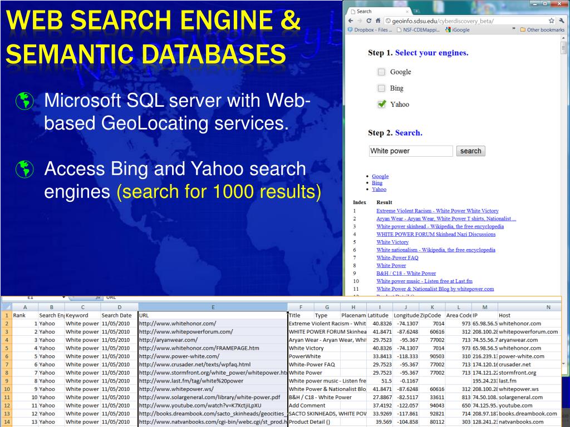Image resolution: width=570 pixels, height=427 pixels.
Task: Click the address bar URL
Action: (x=443, y=21)
